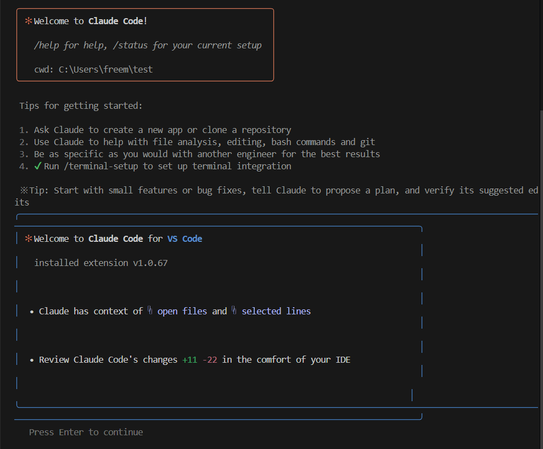Click the paperclip icon before "open files"
543x449 pixels.
(x=150, y=311)
